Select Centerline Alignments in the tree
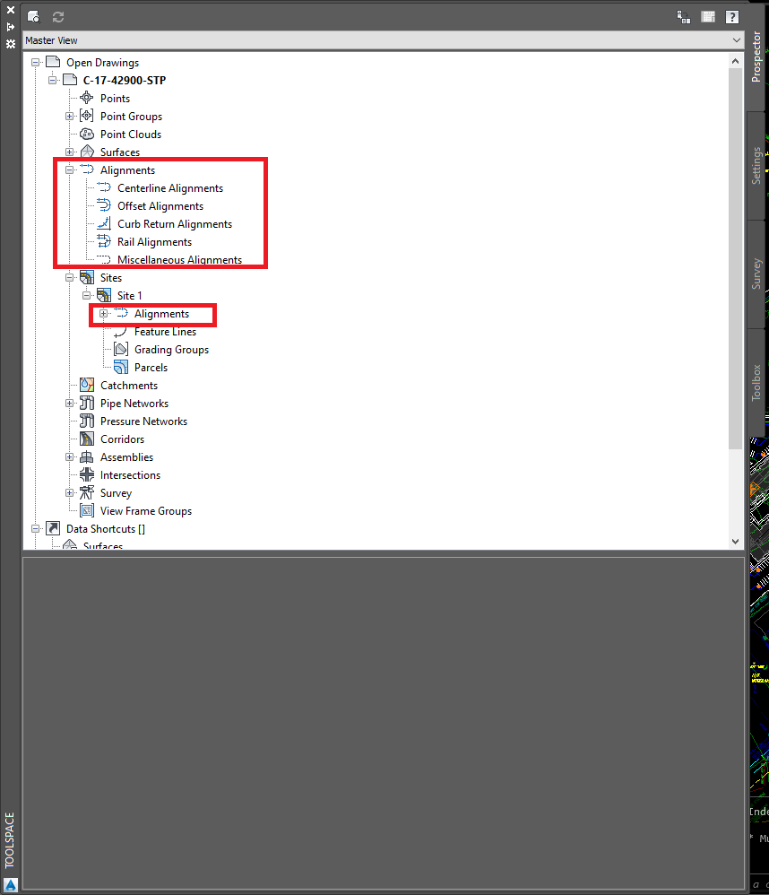The width and height of the screenshot is (769, 895). 170,187
